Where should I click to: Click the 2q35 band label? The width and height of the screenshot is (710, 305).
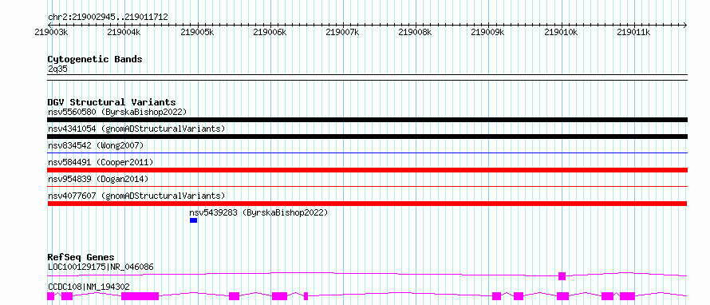58,69
